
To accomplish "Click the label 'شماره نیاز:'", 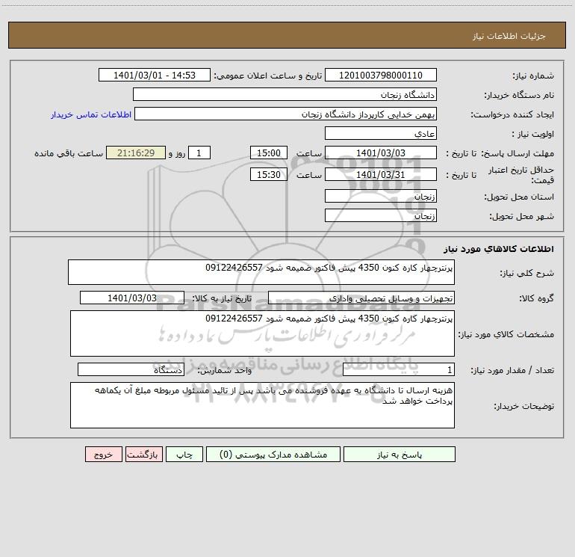I will (x=533, y=76).
